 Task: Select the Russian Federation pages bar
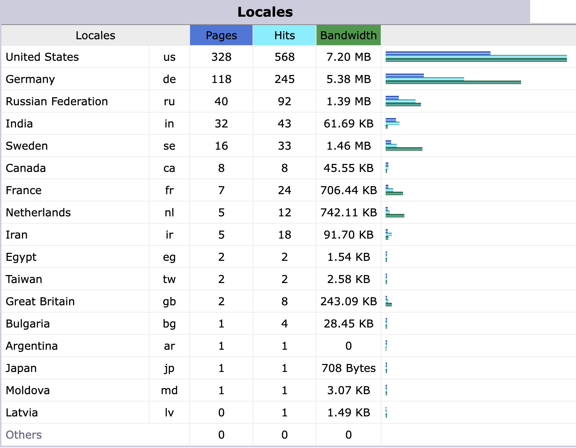(393, 98)
